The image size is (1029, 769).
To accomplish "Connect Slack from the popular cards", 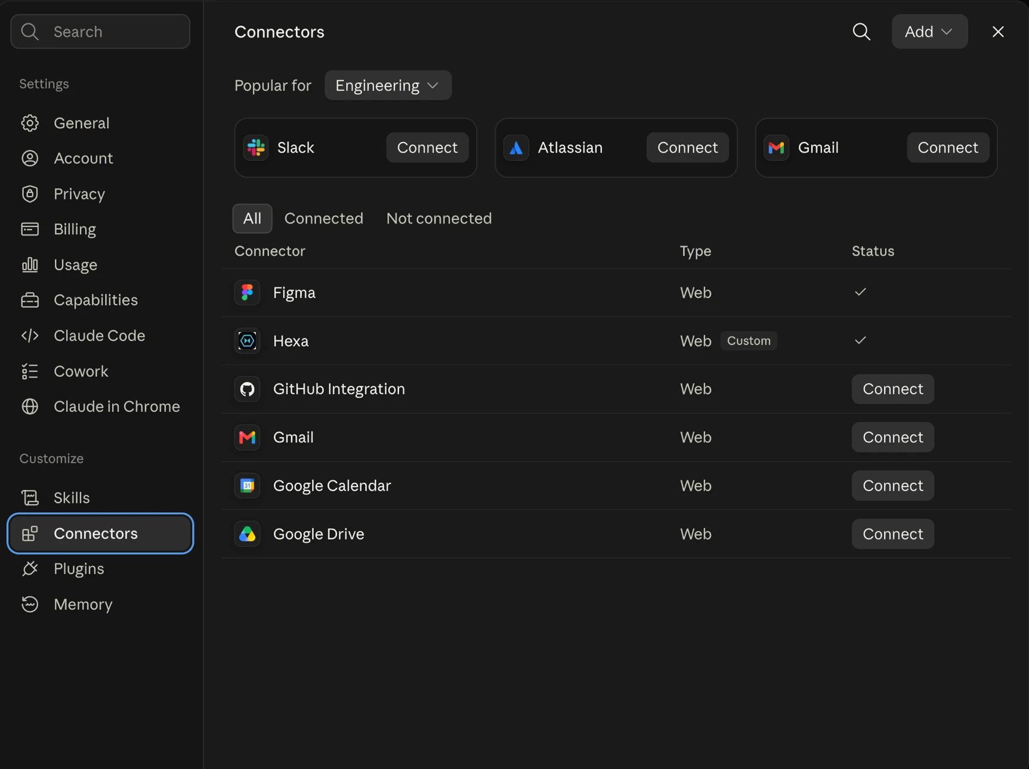I will 427,147.
